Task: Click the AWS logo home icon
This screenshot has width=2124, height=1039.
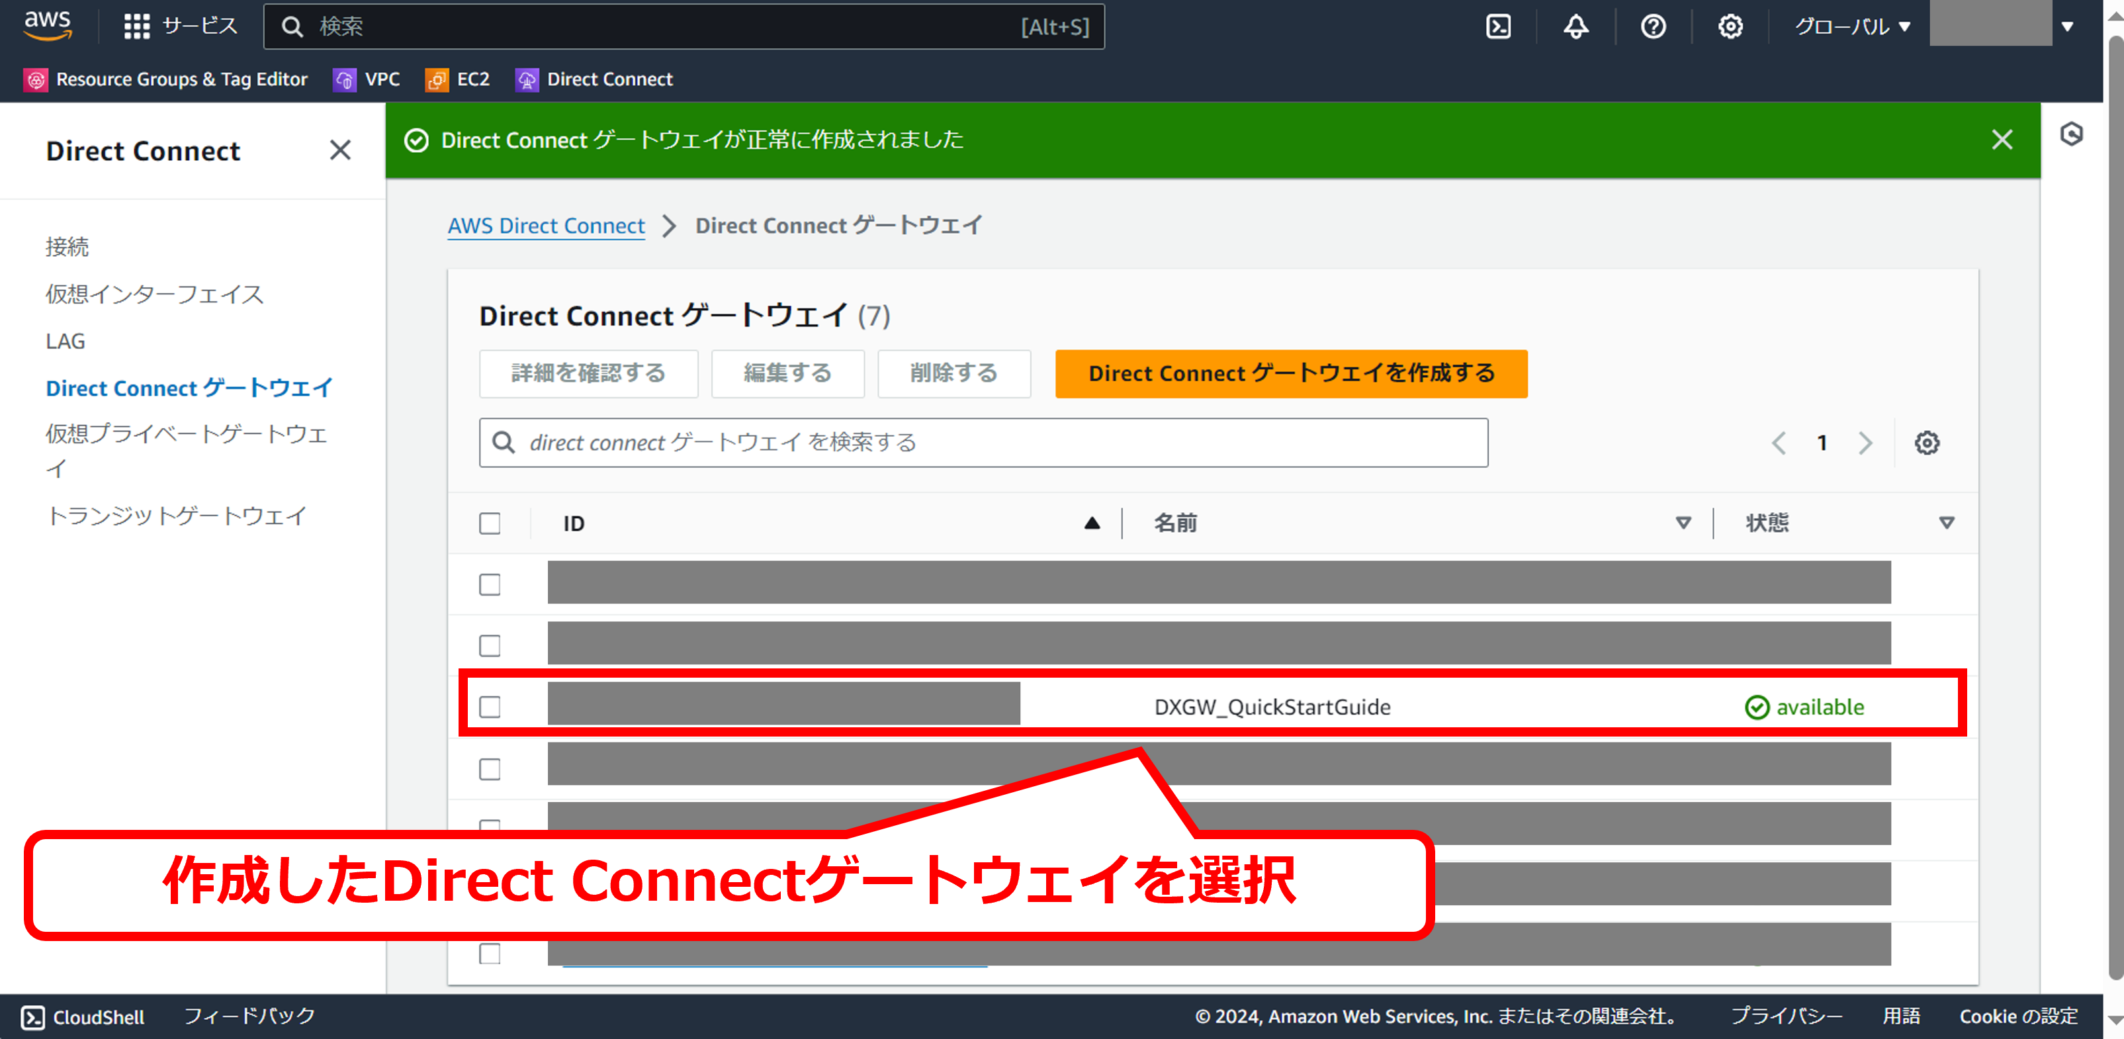Action: [48, 26]
